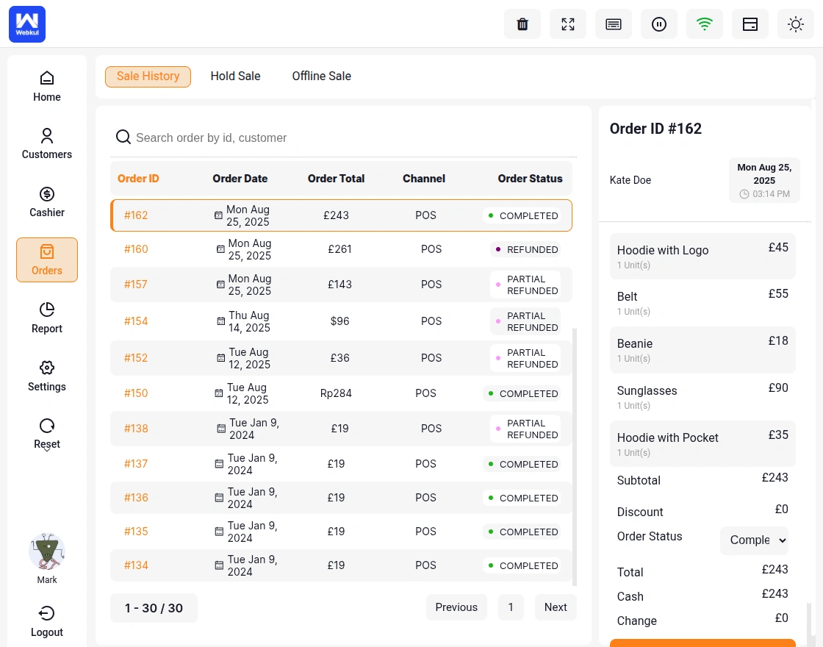Click the Next pagination button
The width and height of the screenshot is (823, 647).
(556, 607)
